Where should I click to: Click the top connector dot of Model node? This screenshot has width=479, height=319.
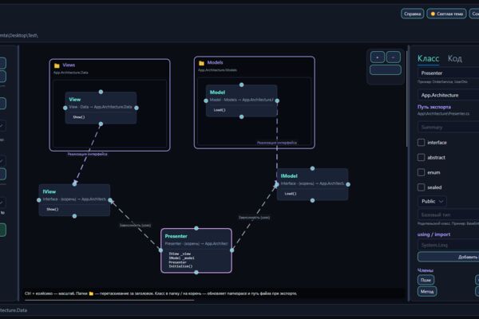point(242,85)
